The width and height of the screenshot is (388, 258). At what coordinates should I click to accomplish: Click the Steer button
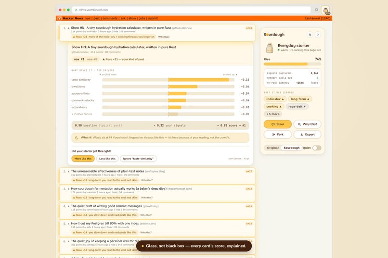pos(278,124)
